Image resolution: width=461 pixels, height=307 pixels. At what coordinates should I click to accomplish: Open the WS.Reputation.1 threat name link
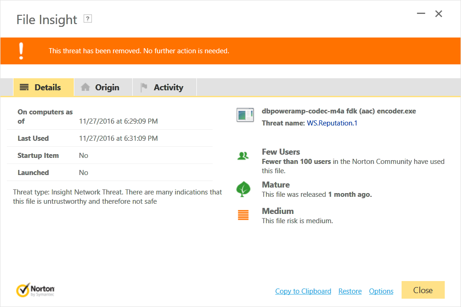[x=332, y=123]
